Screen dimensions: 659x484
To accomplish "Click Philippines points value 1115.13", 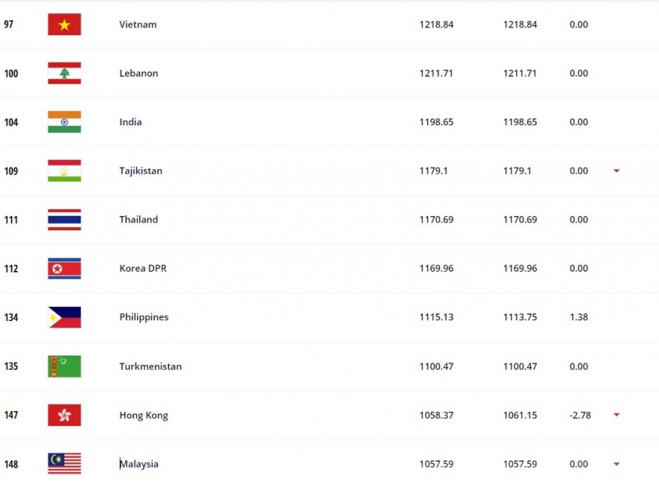I will click(436, 317).
